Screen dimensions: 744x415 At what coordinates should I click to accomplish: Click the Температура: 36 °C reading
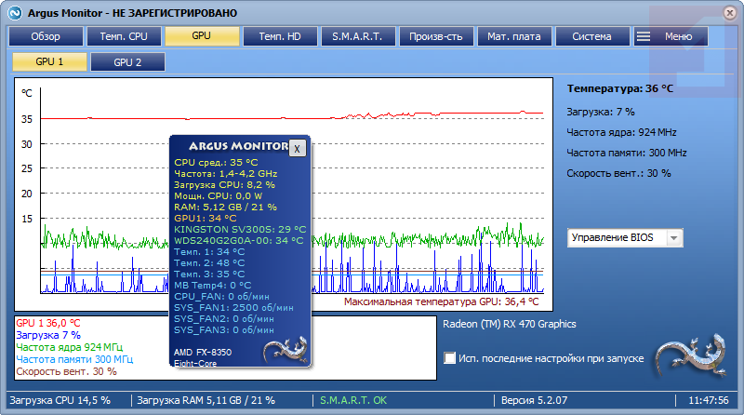(x=620, y=88)
